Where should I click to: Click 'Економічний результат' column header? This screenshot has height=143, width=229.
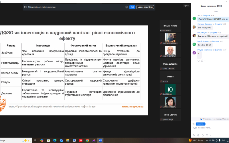[121, 45]
